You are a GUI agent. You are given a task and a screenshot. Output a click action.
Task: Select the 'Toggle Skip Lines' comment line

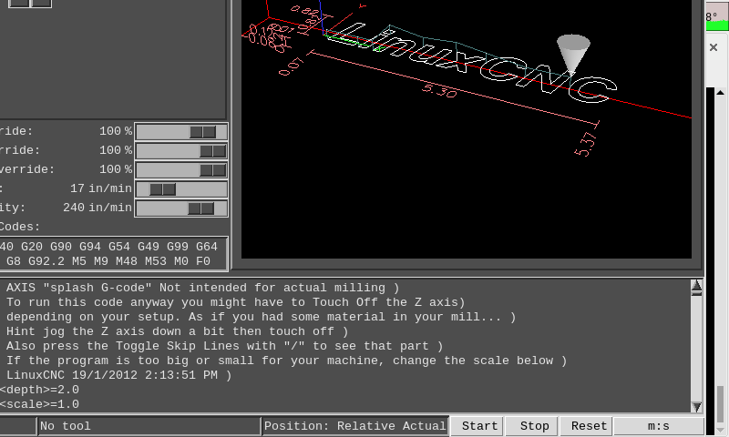tap(224, 346)
